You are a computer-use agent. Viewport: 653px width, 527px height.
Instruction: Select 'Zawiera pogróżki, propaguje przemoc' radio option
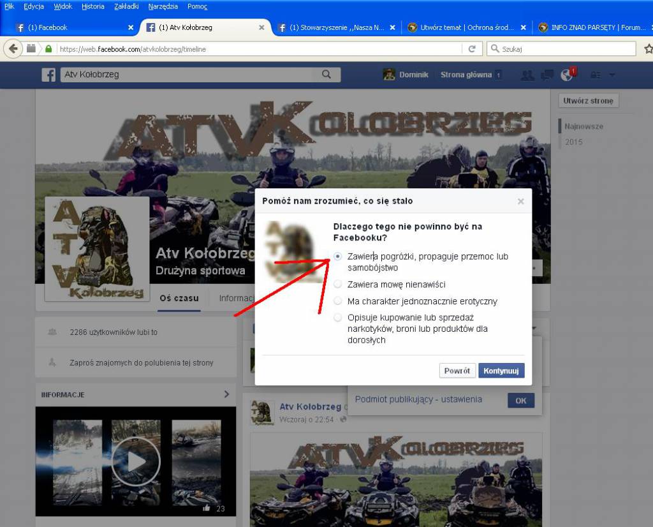pyautogui.click(x=338, y=256)
